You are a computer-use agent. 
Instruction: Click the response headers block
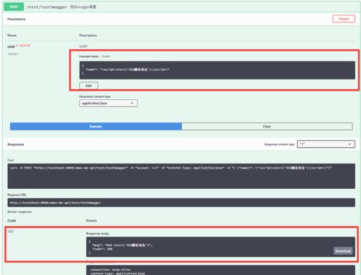(221, 270)
